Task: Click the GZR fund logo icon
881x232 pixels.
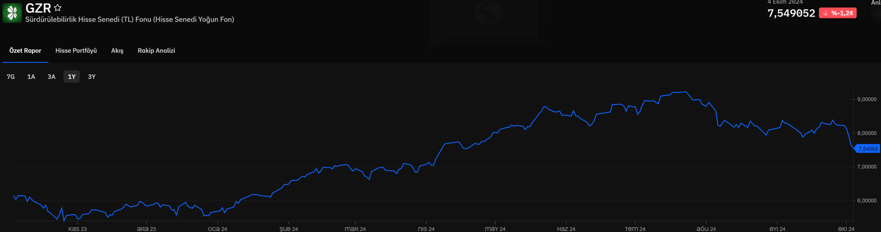Action: click(x=12, y=12)
